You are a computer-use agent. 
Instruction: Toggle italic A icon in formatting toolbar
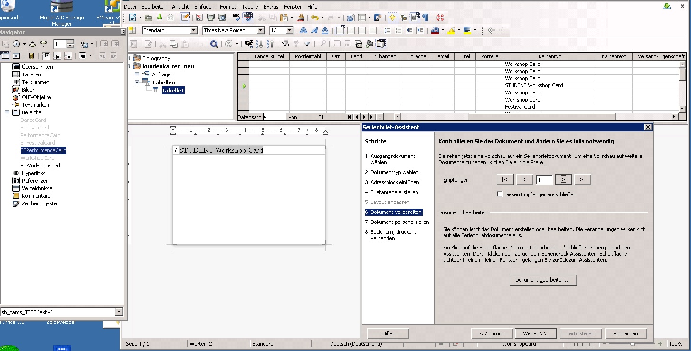(314, 30)
